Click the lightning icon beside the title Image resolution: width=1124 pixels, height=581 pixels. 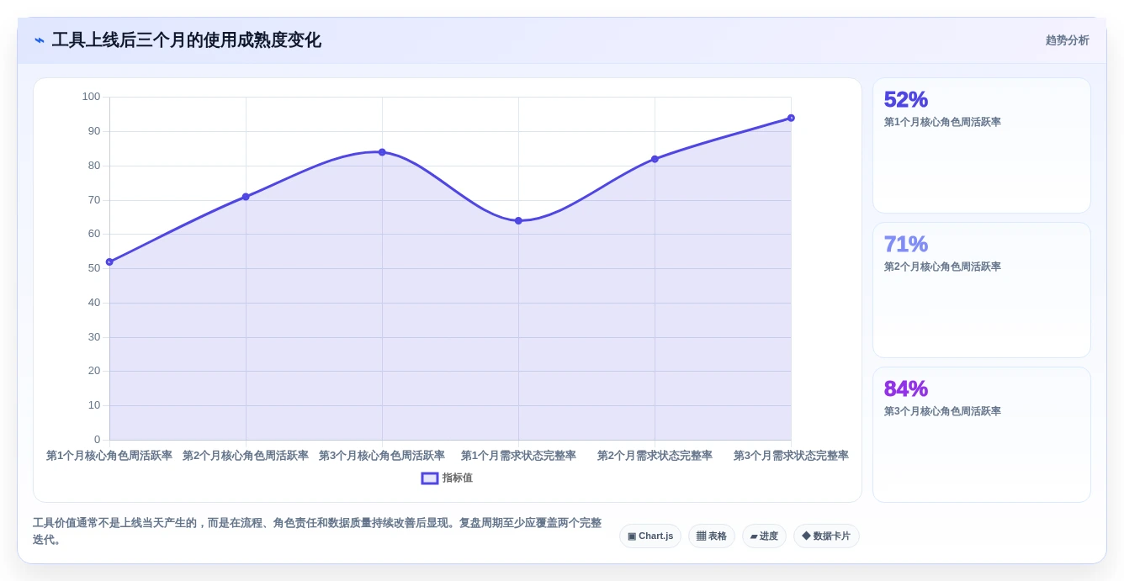(x=40, y=40)
